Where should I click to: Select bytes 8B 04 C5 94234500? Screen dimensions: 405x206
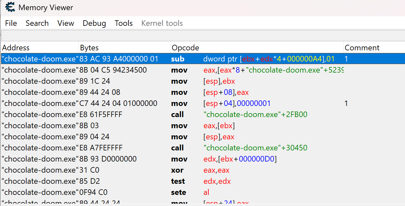coord(113,70)
